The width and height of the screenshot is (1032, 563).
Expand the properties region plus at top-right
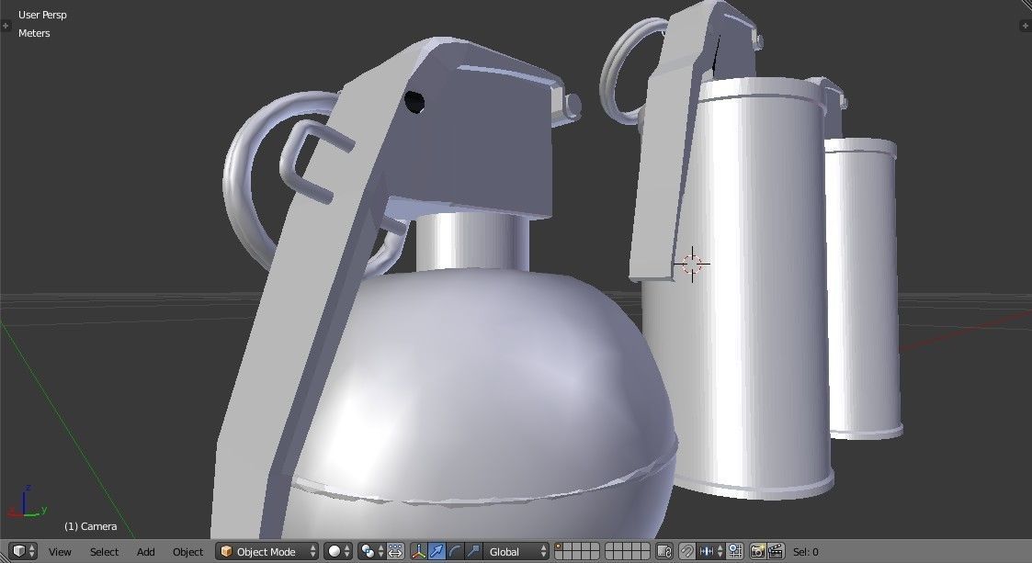(1026, 26)
